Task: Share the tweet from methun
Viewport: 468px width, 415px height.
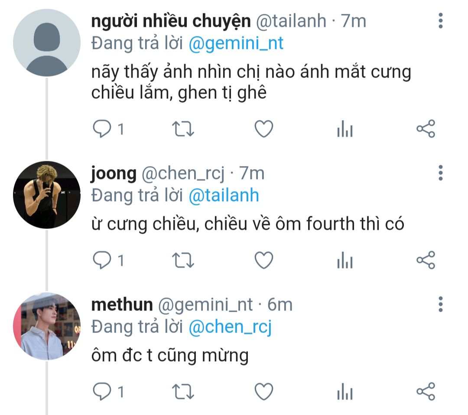Action: (x=426, y=392)
